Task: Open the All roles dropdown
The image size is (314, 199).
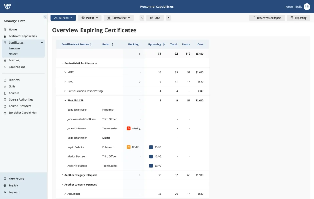Action: pos(63,18)
